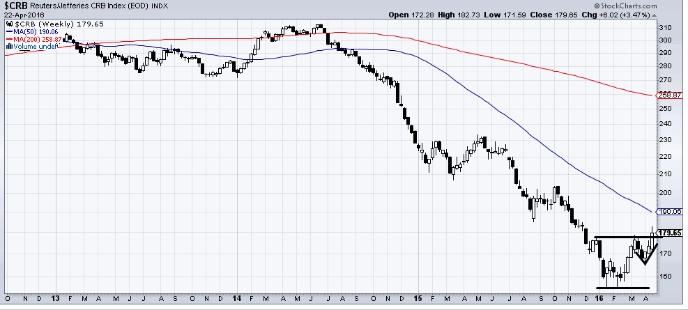The width and height of the screenshot is (688, 310).
Task: Click the MA(200) 258.87 legend entry
Action: click(x=38, y=39)
